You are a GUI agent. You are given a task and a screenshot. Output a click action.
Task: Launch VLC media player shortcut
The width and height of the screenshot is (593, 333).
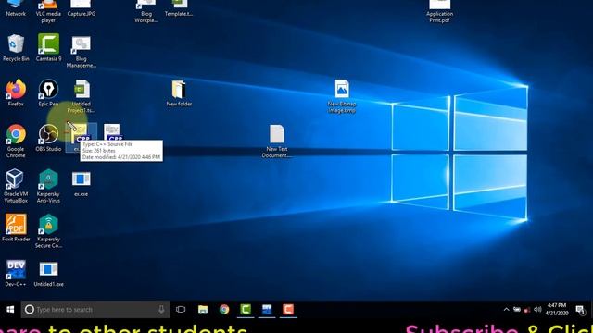[48, 11]
